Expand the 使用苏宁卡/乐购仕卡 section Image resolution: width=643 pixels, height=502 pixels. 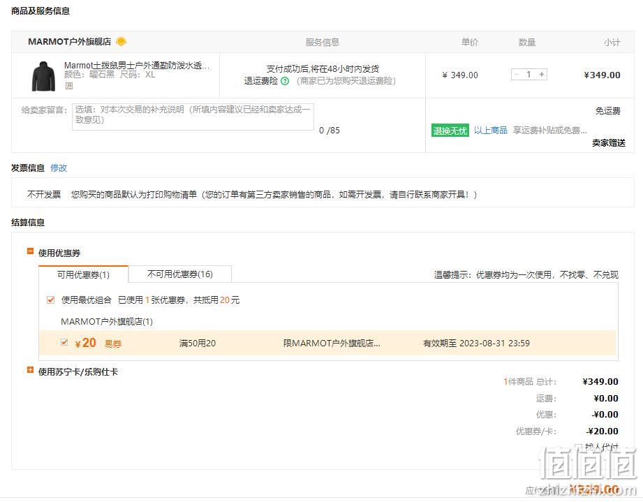[30, 370]
